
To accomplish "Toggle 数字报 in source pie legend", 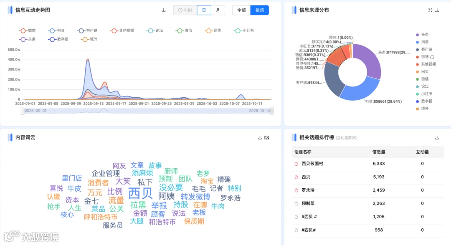I will click(x=424, y=101).
